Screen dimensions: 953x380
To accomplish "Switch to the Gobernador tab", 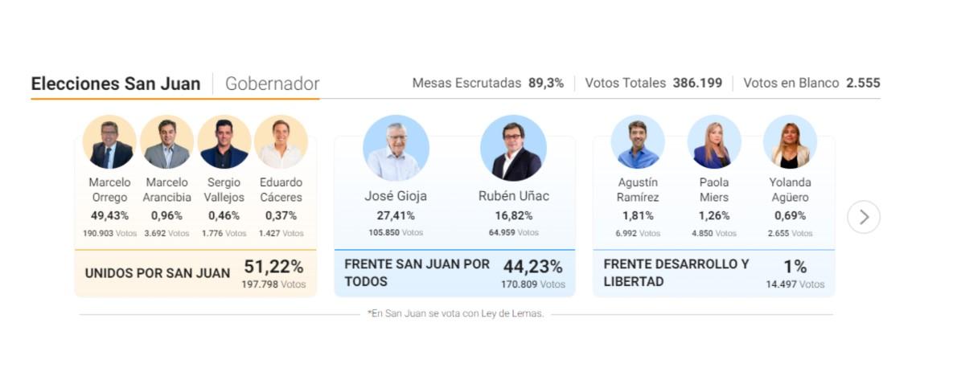I will click(272, 84).
